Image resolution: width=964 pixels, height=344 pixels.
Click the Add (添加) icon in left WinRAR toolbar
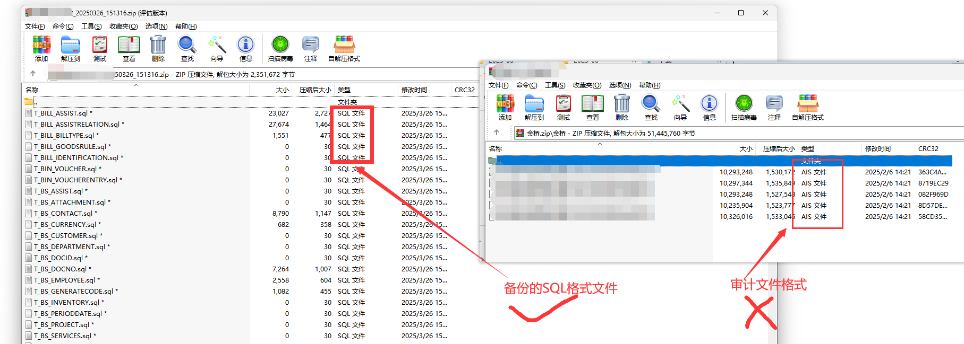click(x=41, y=48)
